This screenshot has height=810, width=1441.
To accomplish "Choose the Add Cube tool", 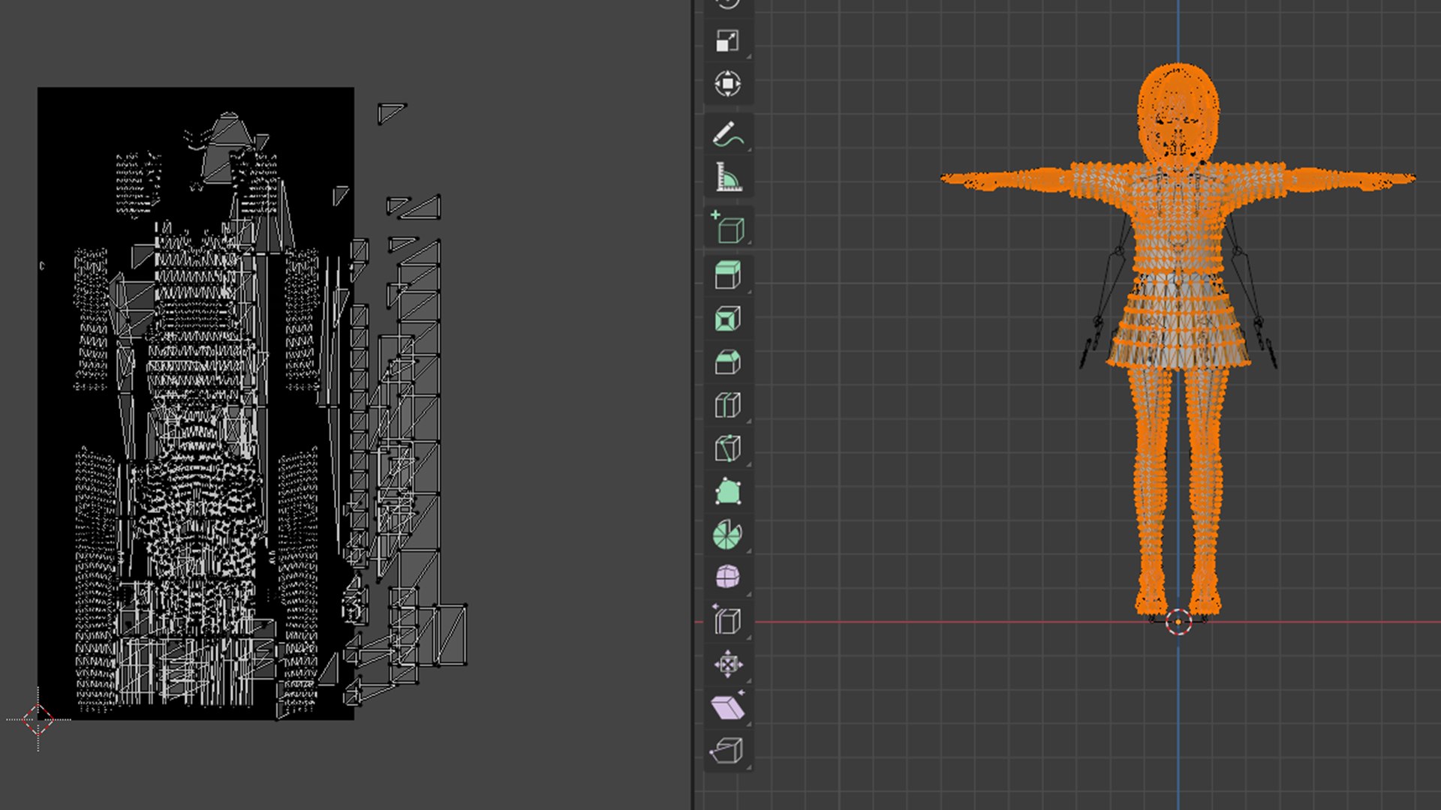I will [727, 228].
